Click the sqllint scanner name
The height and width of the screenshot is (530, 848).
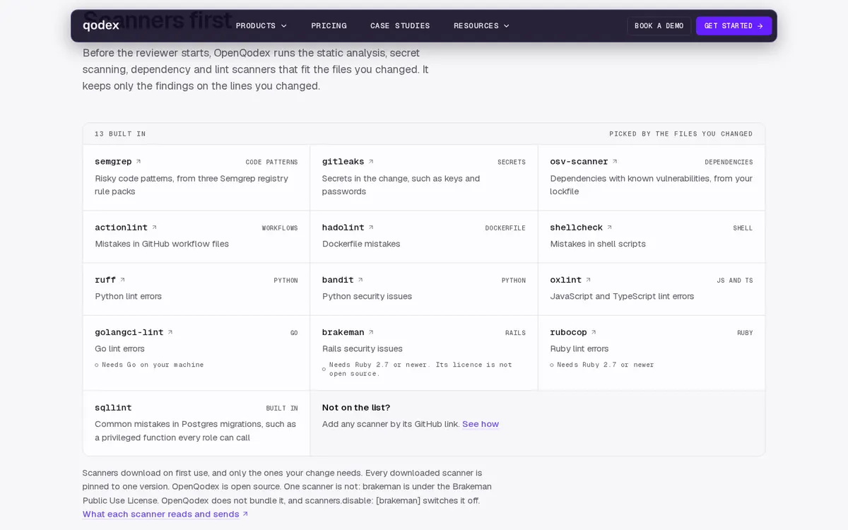point(113,408)
